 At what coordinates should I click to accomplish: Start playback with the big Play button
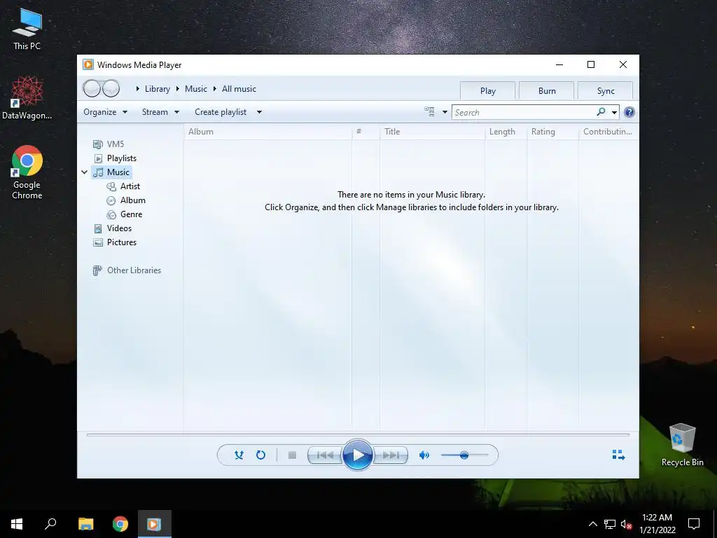358,455
